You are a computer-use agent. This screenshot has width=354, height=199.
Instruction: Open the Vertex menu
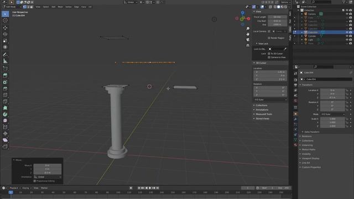point(69,7)
